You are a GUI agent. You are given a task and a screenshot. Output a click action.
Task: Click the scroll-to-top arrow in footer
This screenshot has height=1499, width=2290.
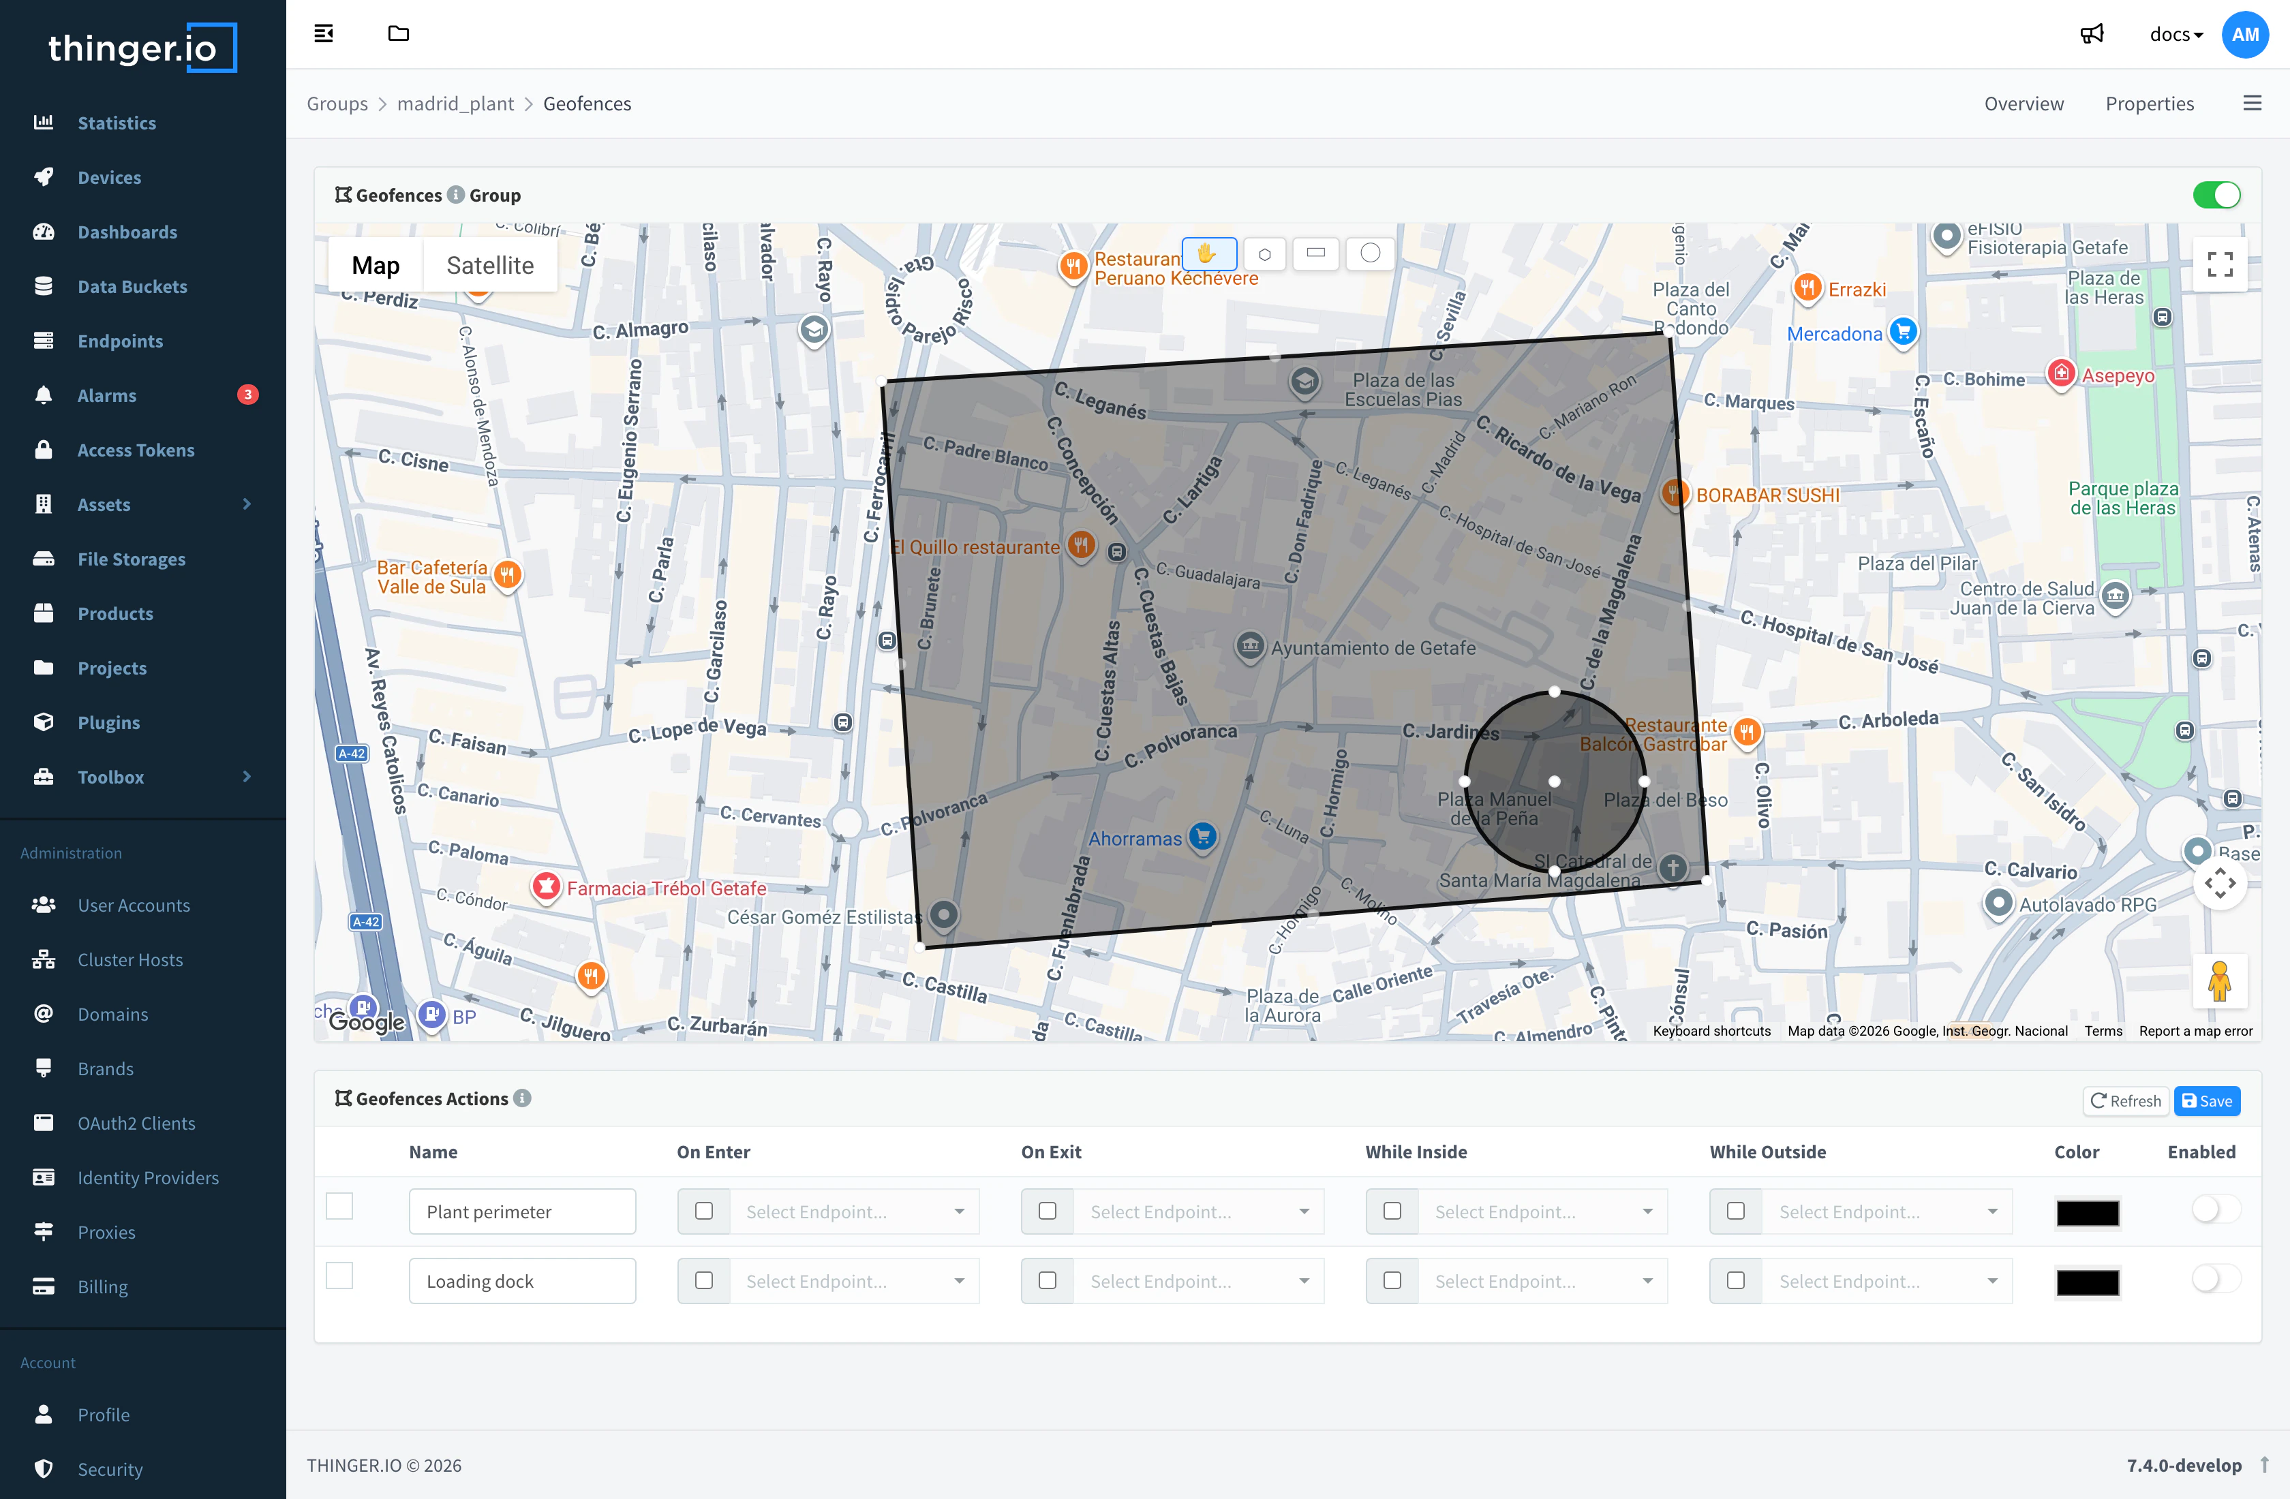pos(2264,1464)
